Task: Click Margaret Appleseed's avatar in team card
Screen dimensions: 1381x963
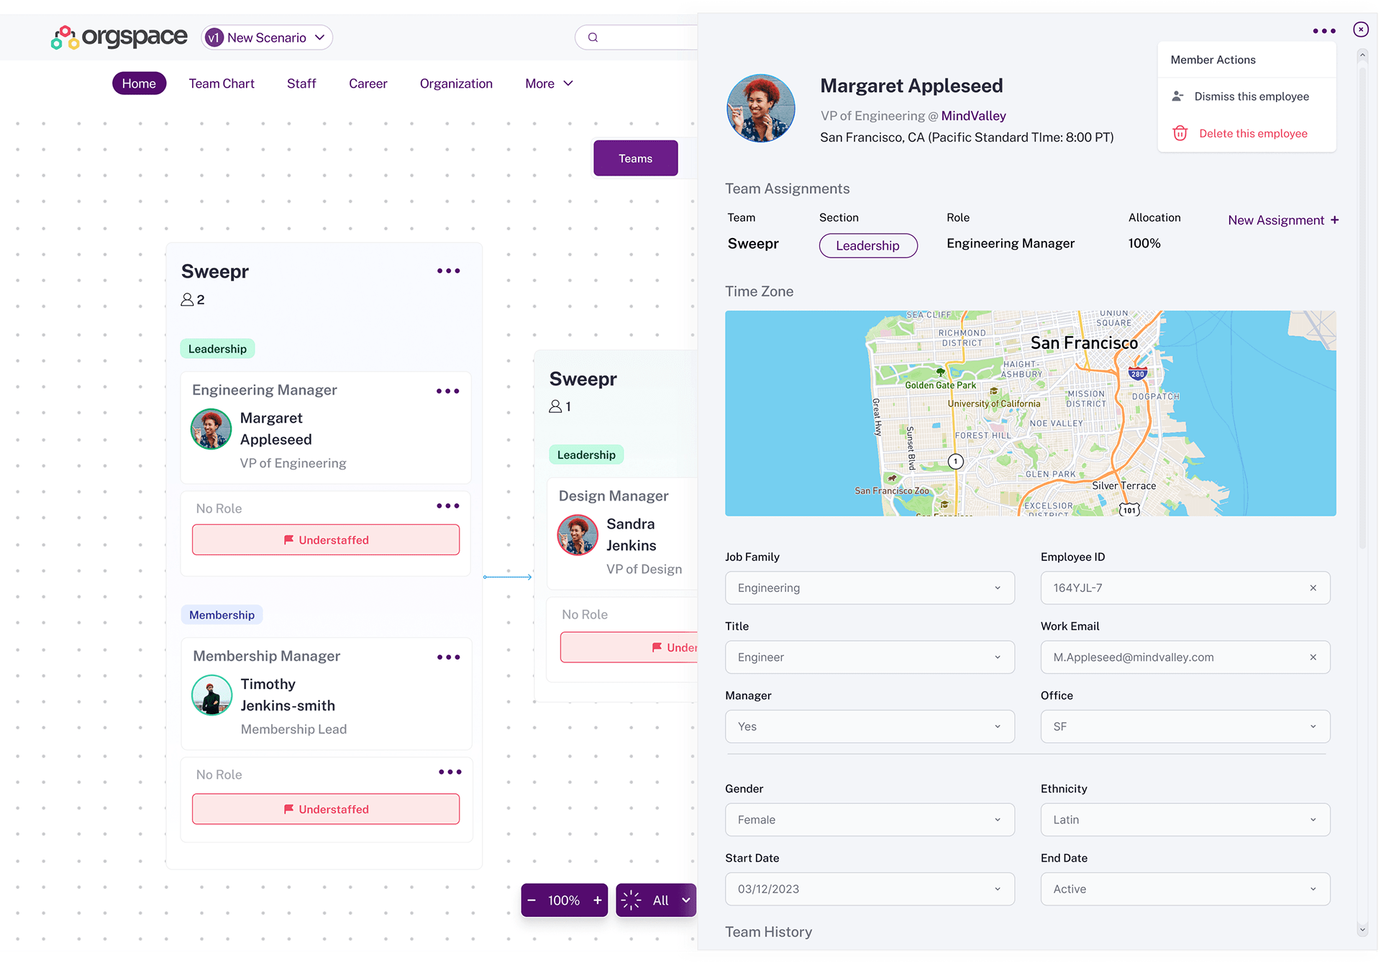Action: point(211,429)
